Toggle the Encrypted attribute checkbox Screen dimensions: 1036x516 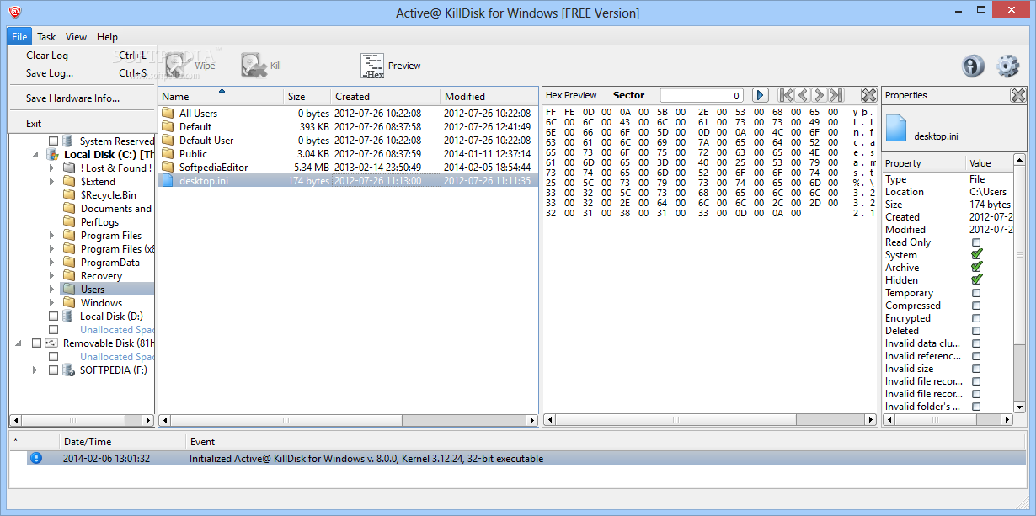pos(976,318)
